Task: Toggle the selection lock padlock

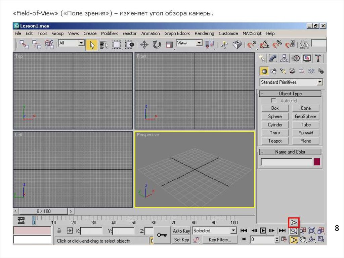Action: [x=59, y=231]
